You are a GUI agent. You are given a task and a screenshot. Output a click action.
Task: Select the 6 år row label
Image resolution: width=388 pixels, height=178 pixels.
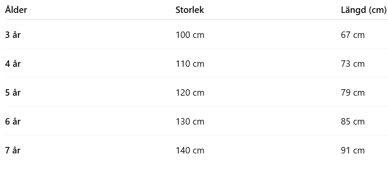(x=13, y=122)
